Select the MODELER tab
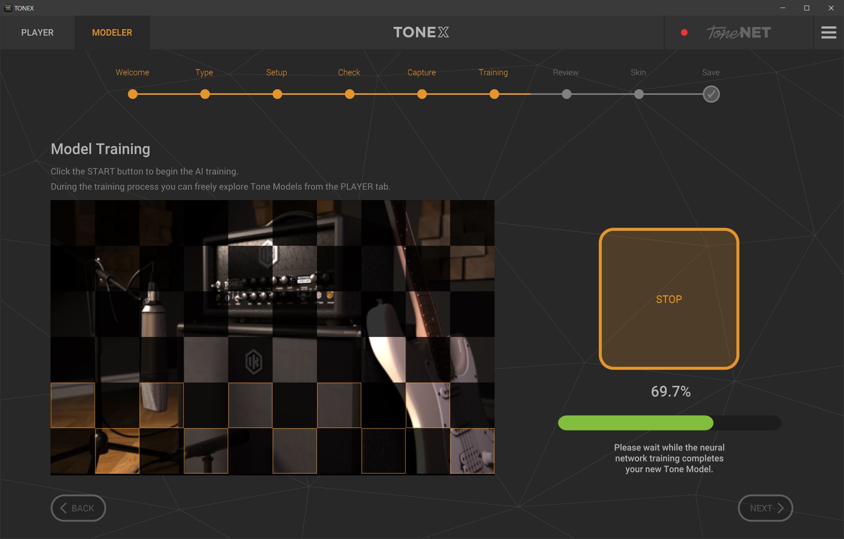The image size is (844, 539). pyautogui.click(x=112, y=32)
